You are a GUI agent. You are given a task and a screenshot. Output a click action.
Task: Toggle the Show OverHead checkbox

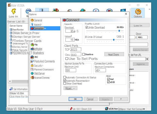pyautogui.click(x=65, y=84)
